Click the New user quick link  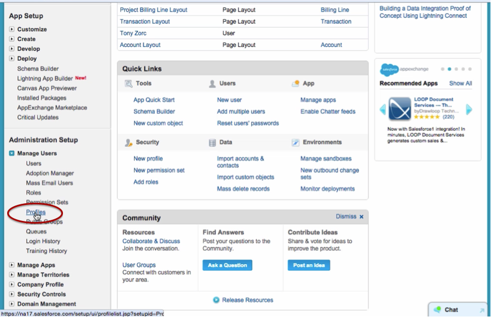click(230, 100)
